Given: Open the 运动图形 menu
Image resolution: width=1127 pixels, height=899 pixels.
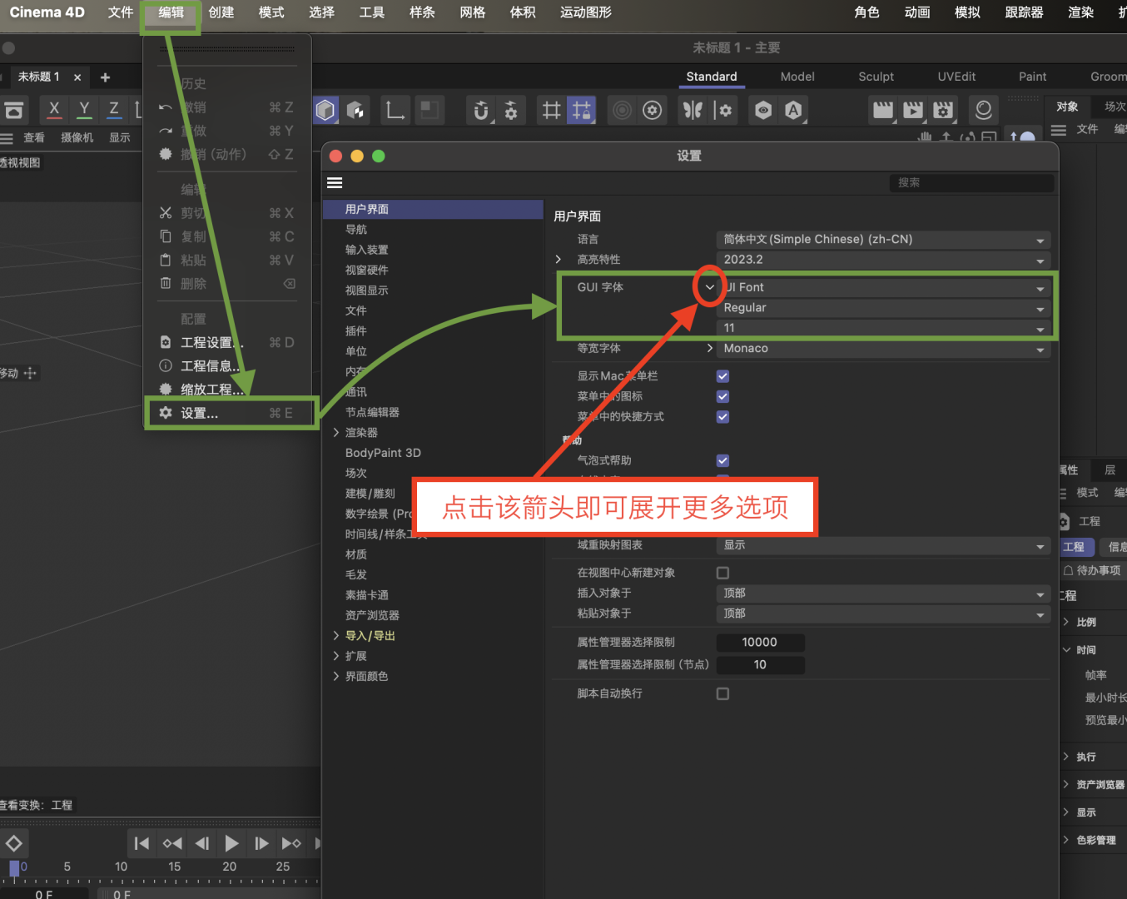Looking at the screenshot, I should point(586,12).
